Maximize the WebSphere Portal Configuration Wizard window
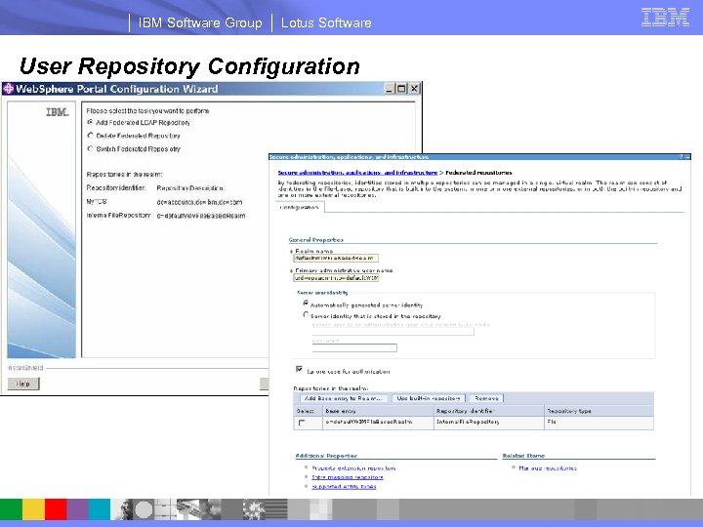Screen dimensions: 703x527 (x=401, y=89)
